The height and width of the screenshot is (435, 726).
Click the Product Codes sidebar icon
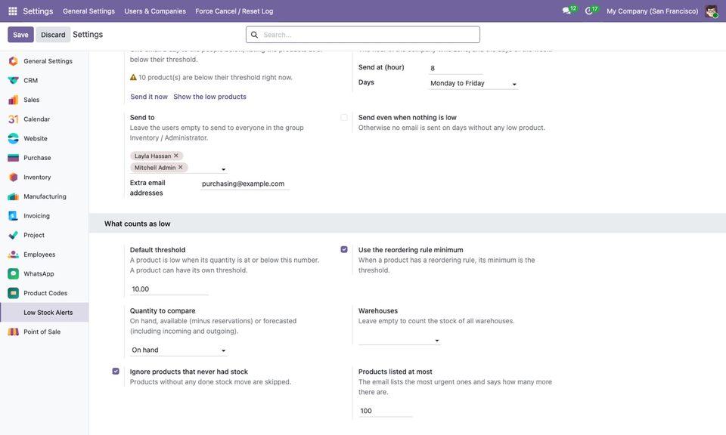click(x=14, y=293)
